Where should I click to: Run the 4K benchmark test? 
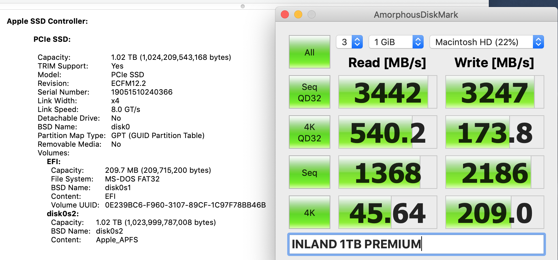(x=310, y=212)
